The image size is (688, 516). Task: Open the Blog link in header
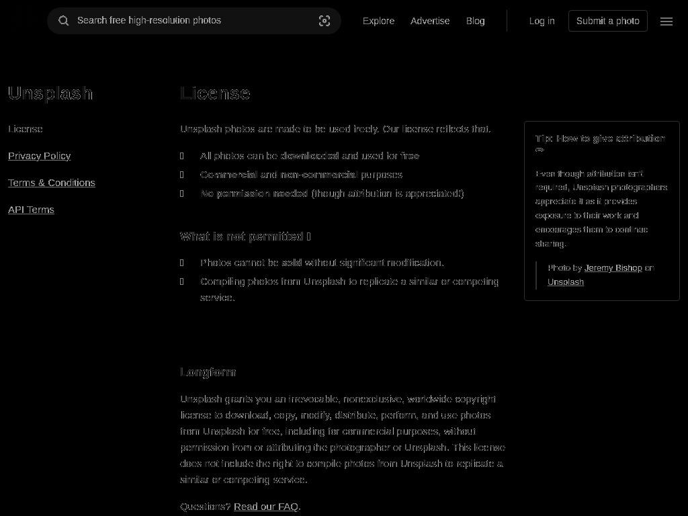click(x=475, y=21)
